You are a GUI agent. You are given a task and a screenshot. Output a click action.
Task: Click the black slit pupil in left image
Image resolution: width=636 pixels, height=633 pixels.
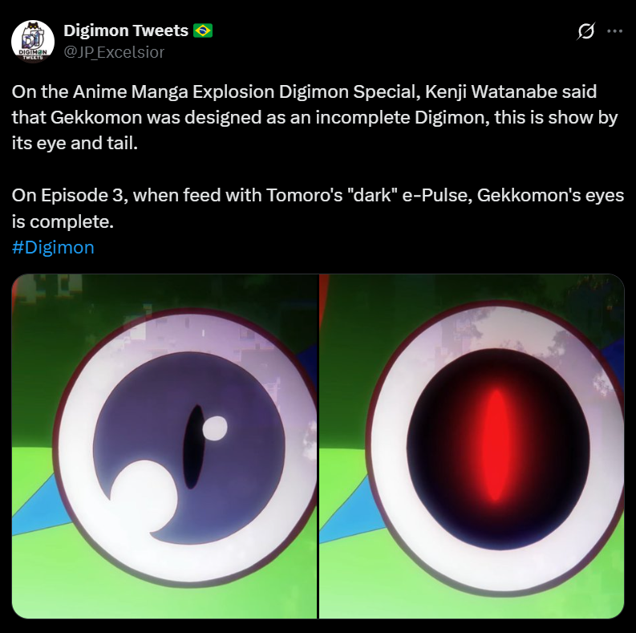tap(193, 446)
